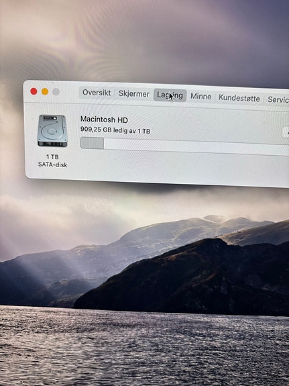Go to the Minne tab
Image resolution: width=289 pixels, height=386 pixels.
[x=200, y=97]
